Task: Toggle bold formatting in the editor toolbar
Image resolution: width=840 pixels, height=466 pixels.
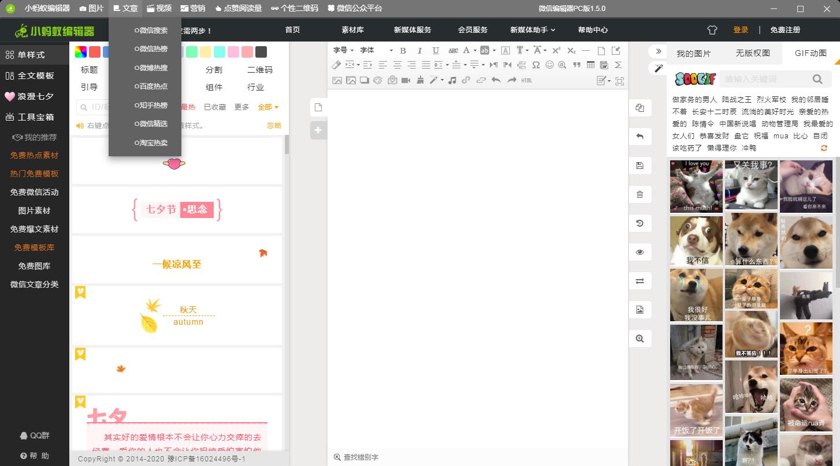Action: coord(403,51)
